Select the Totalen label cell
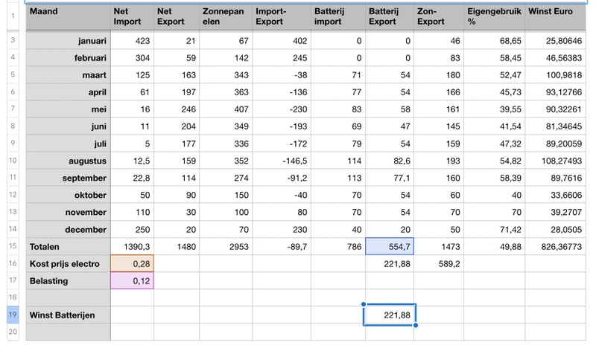This screenshot has width=596, height=348. pyautogui.click(x=67, y=246)
